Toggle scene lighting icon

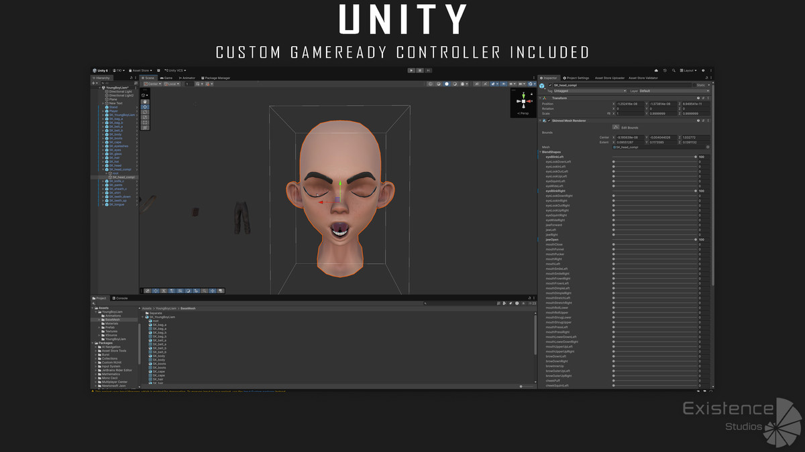click(x=485, y=84)
